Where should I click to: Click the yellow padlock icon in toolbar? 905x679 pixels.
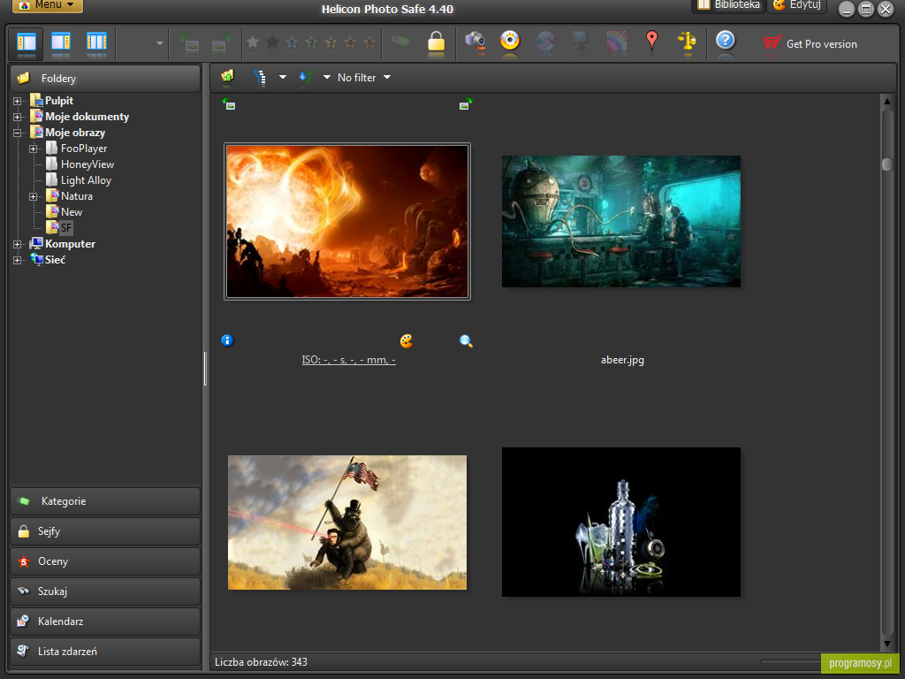tap(437, 42)
